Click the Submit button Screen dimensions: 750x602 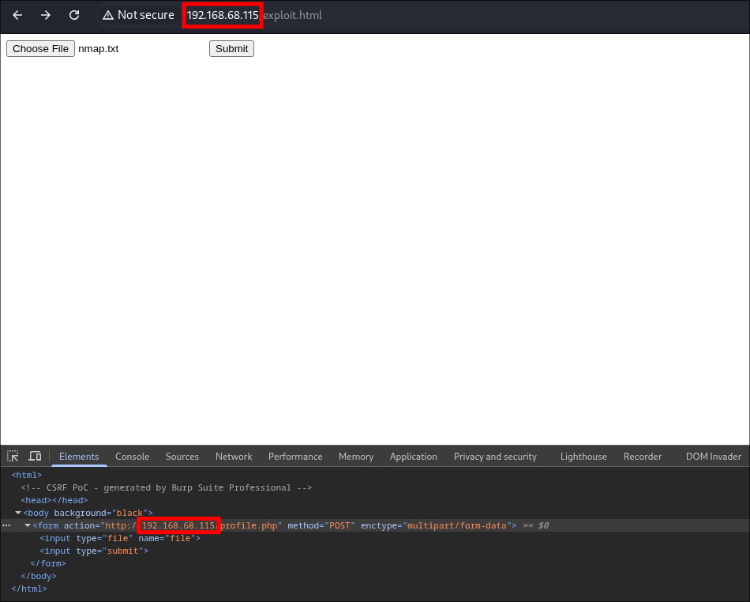click(x=231, y=48)
